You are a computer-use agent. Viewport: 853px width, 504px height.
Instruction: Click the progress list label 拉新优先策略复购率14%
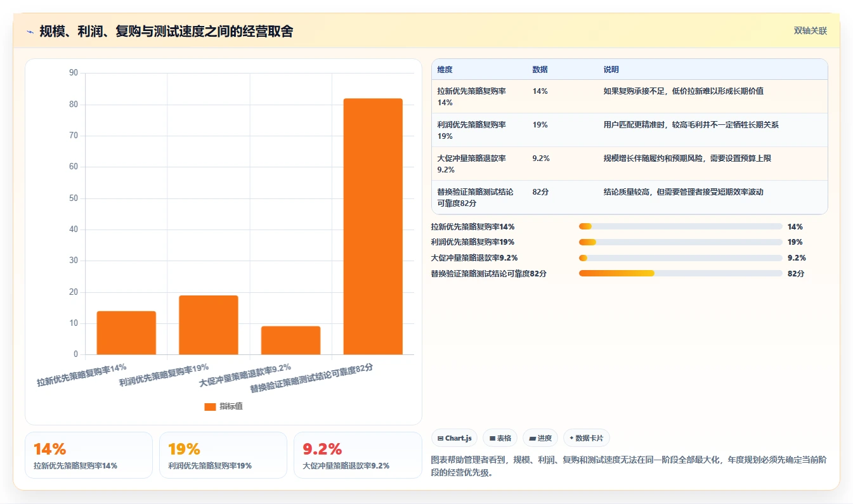click(472, 226)
